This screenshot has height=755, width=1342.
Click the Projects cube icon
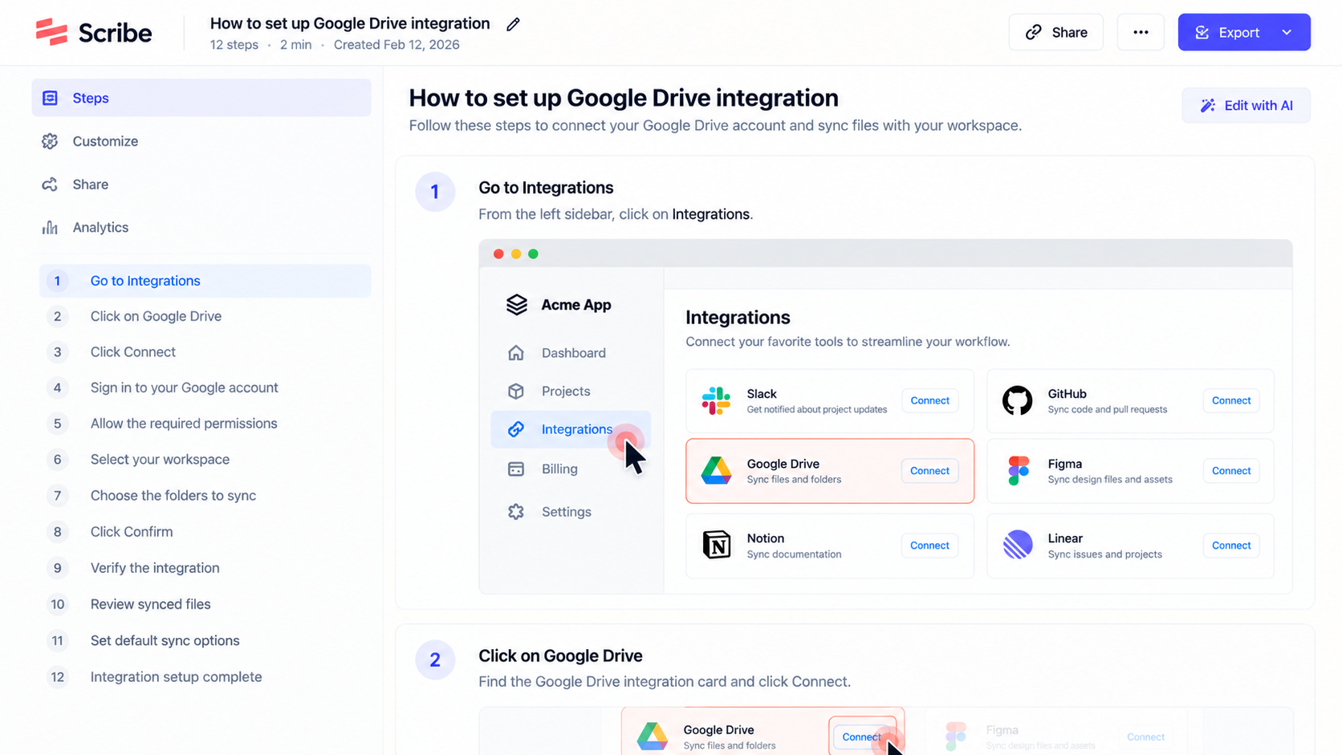516,392
